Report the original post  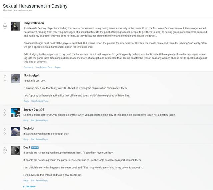(58, 67)
